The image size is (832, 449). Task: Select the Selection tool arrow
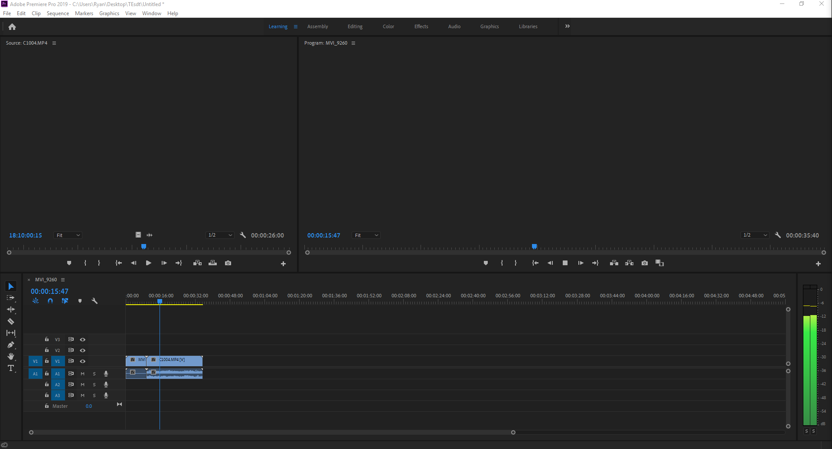click(x=11, y=286)
